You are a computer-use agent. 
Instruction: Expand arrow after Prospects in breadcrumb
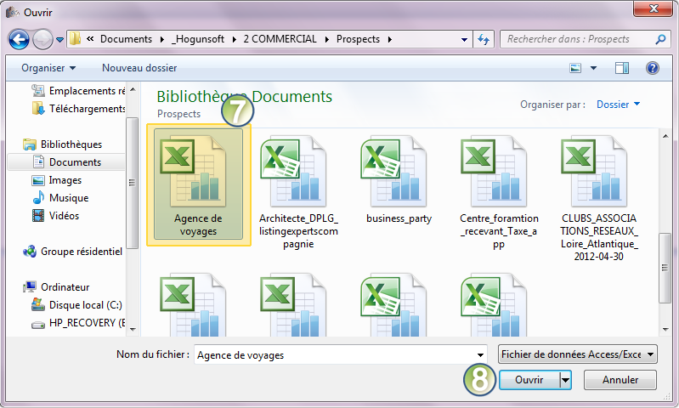click(x=390, y=39)
